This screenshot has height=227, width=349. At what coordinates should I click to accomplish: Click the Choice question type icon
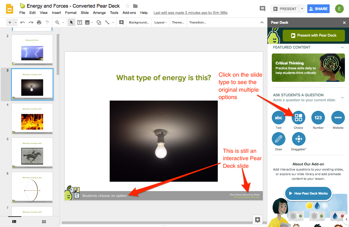point(299,118)
